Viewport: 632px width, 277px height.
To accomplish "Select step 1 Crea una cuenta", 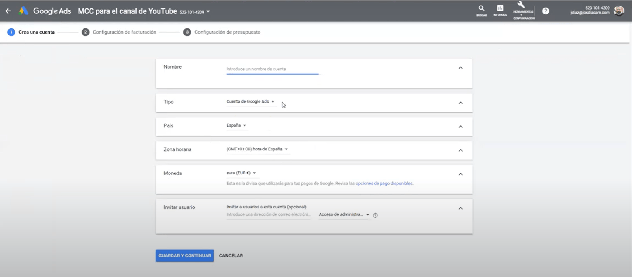I will click(31, 32).
